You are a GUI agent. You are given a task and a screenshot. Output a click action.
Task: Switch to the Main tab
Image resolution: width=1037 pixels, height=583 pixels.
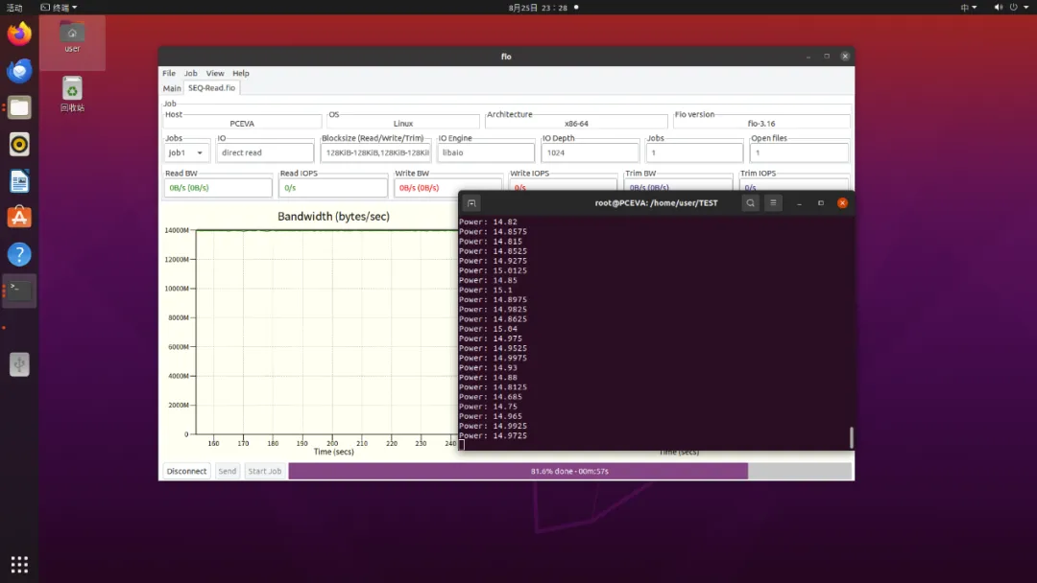172,88
